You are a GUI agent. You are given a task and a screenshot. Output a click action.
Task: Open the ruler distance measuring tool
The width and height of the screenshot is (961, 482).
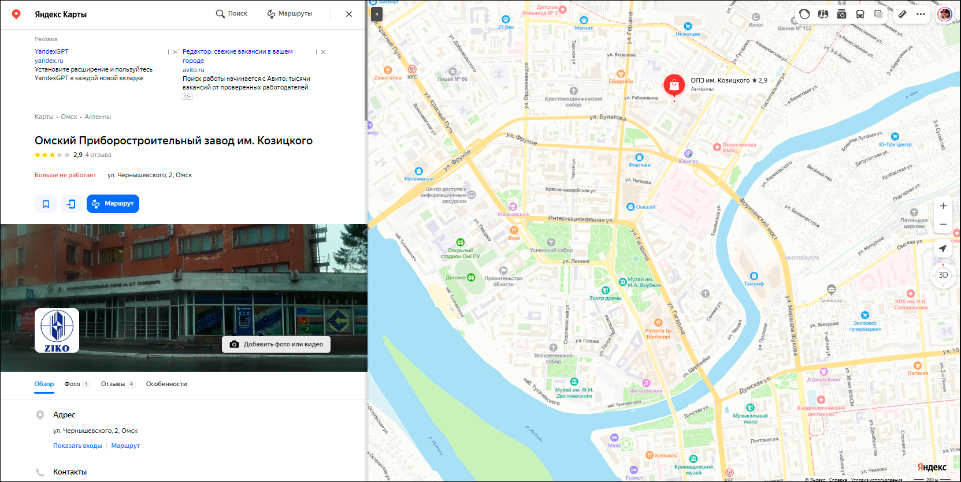tap(902, 14)
